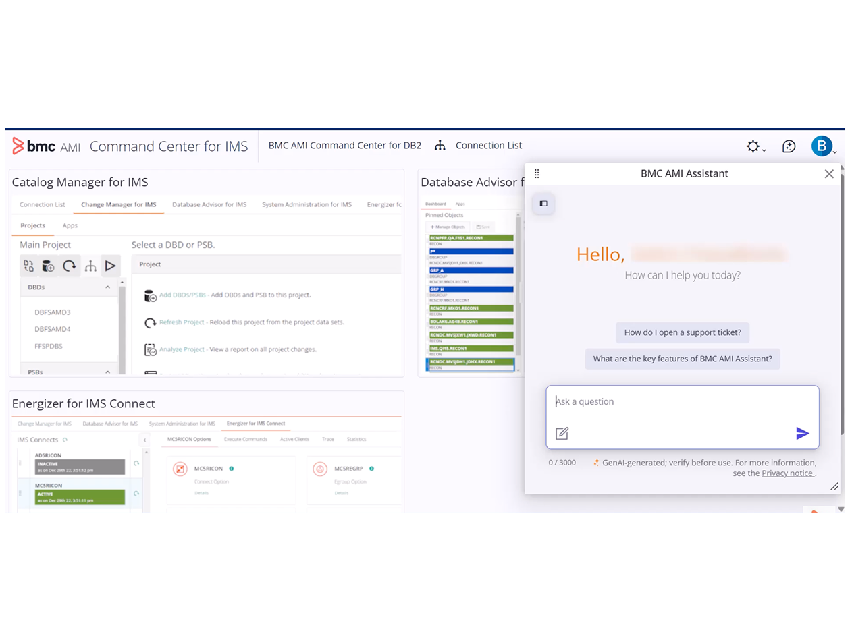Select the Connection List tab in Catalog Manager
Viewport: 852px width, 642px height.
[x=43, y=204]
